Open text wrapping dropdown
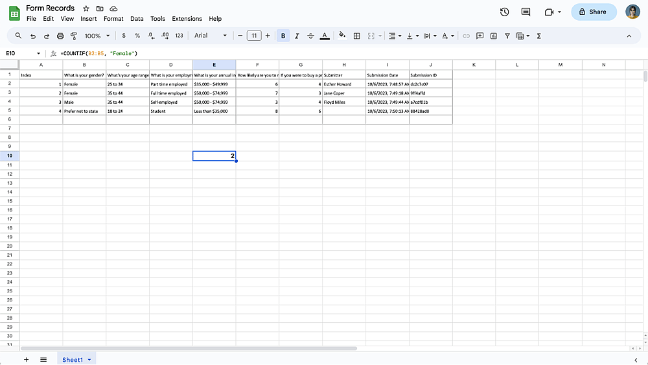 tap(430, 36)
